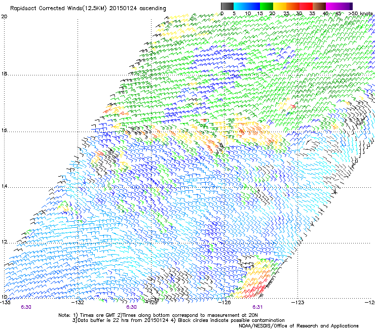This screenshot has height=329, width=375.
Task: Click the latitude label '20'
Action: pyautogui.click(x=4, y=17)
